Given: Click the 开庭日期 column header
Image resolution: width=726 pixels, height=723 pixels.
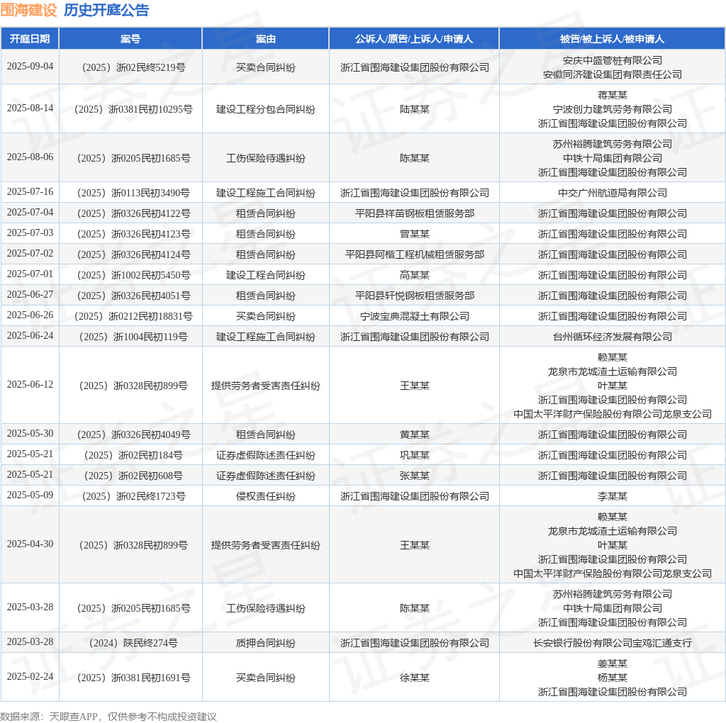Looking at the screenshot, I should (30, 39).
